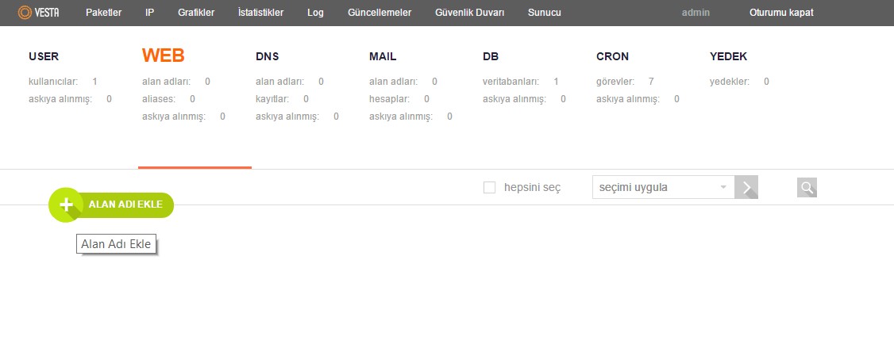Click the apply selection arrow button
Screen dimensions: 894x344
746,188
